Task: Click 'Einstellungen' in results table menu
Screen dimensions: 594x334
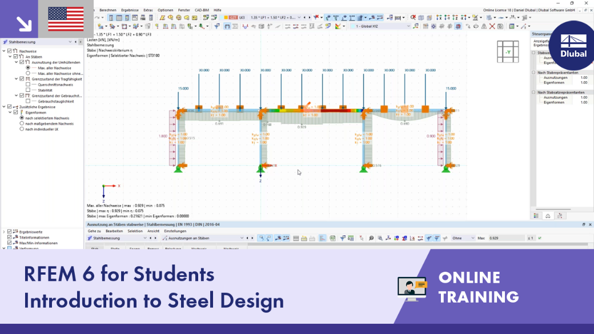Action: 175,231
